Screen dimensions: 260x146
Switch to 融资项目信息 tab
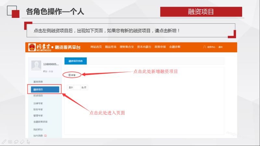point(75,61)
